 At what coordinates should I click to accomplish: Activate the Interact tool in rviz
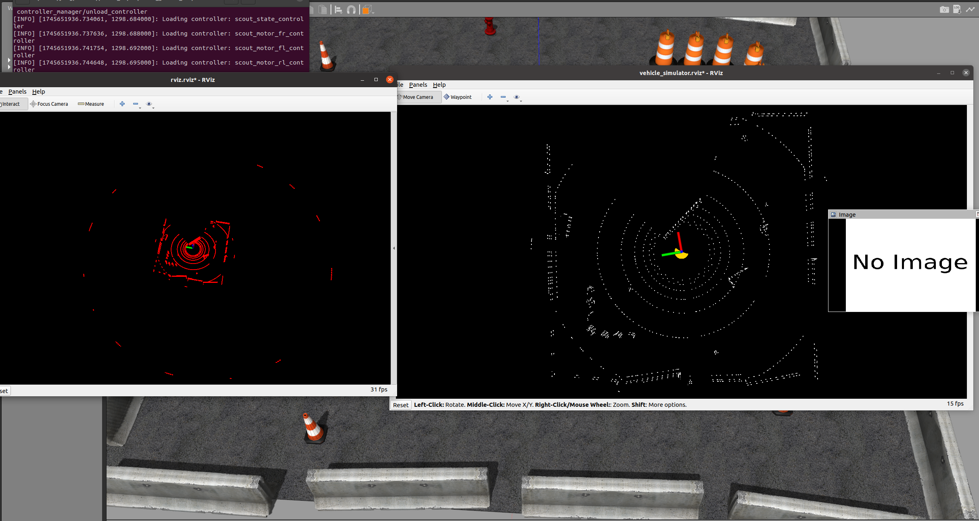(11, 104)
